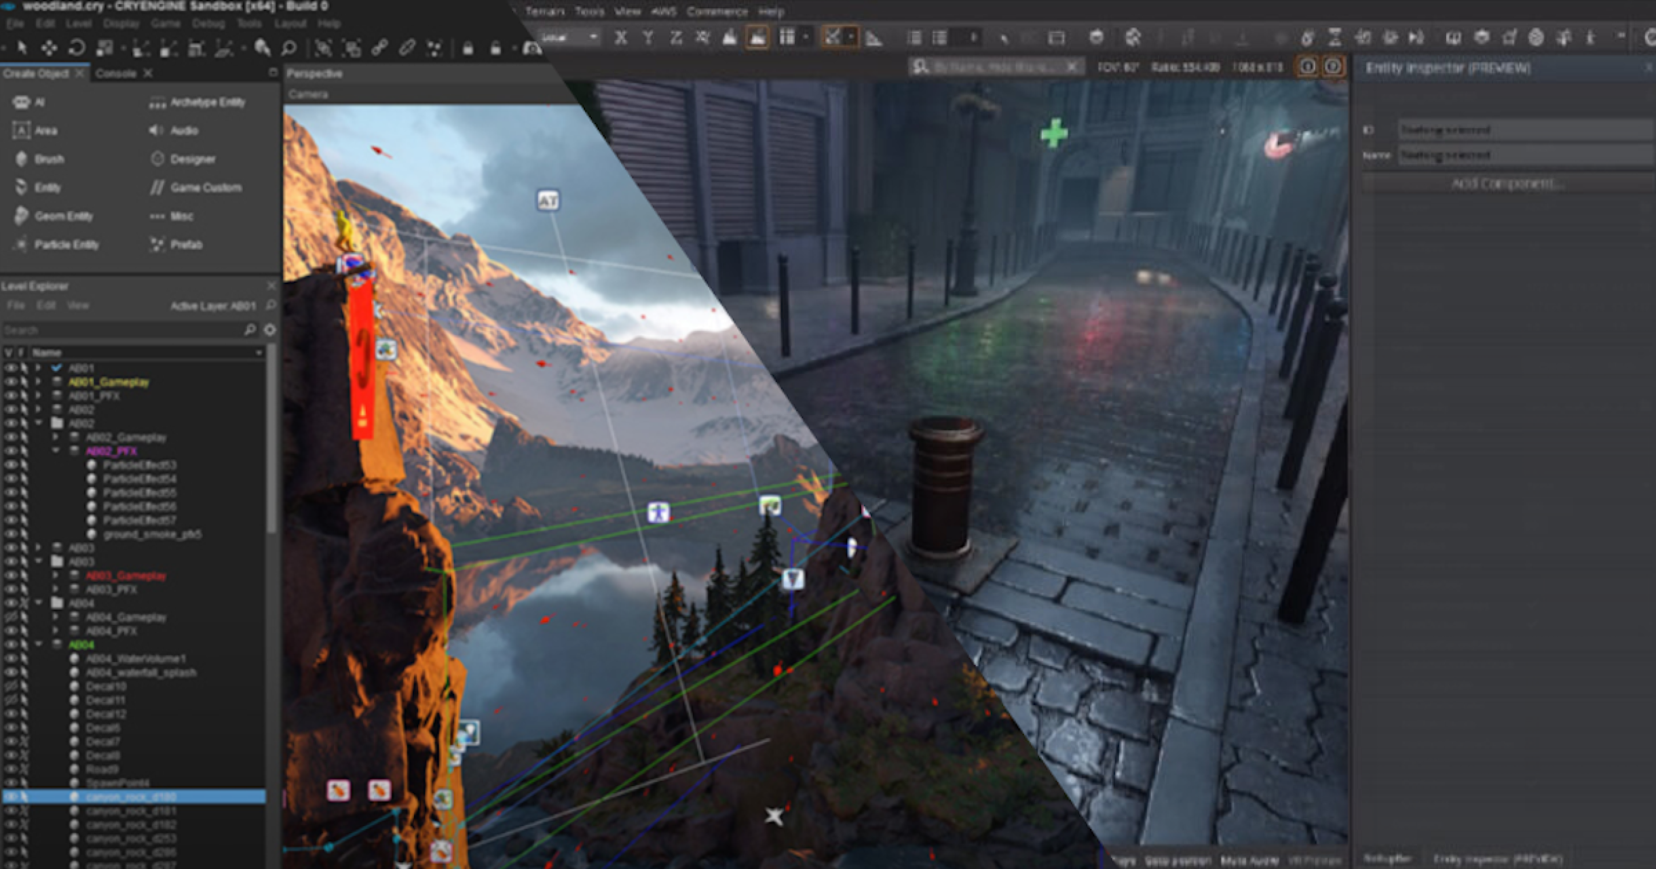Toggle visibility eye for AB01_Gameplay layer

[10, 382]
